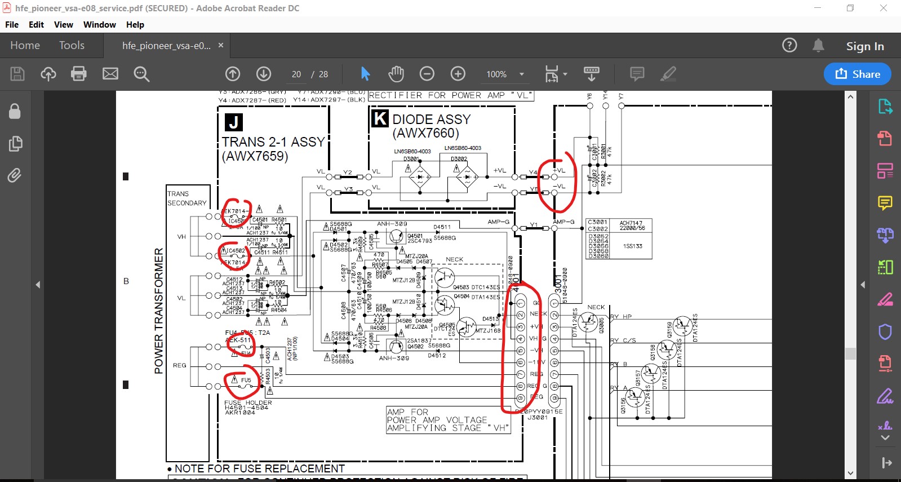Save the file using the floppy icon
The height and width of the screenshot is (482, 901).
click(x=17, y=74)
